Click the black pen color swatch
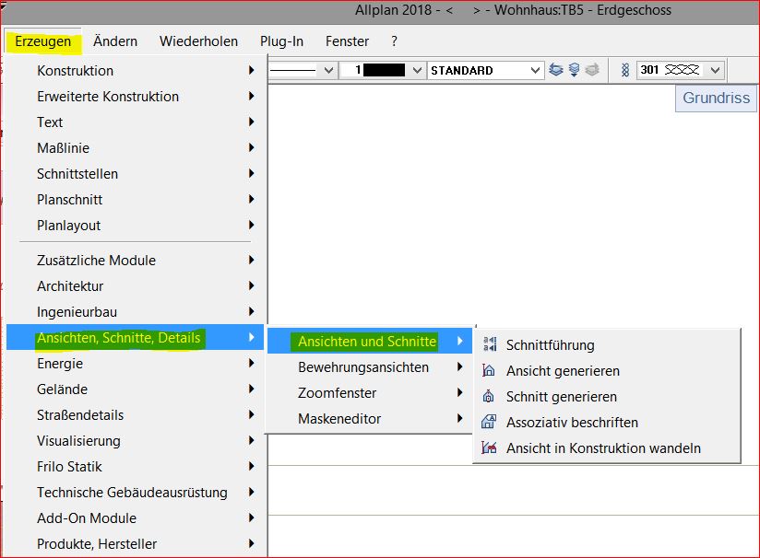The width and height of the screenshot is (760, 558). [384, 70]
